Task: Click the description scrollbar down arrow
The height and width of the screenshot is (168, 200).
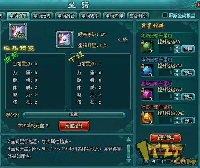Action: point(128,161)
